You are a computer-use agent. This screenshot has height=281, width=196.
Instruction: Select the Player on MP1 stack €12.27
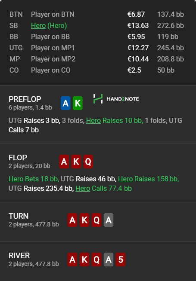(138, 48)
